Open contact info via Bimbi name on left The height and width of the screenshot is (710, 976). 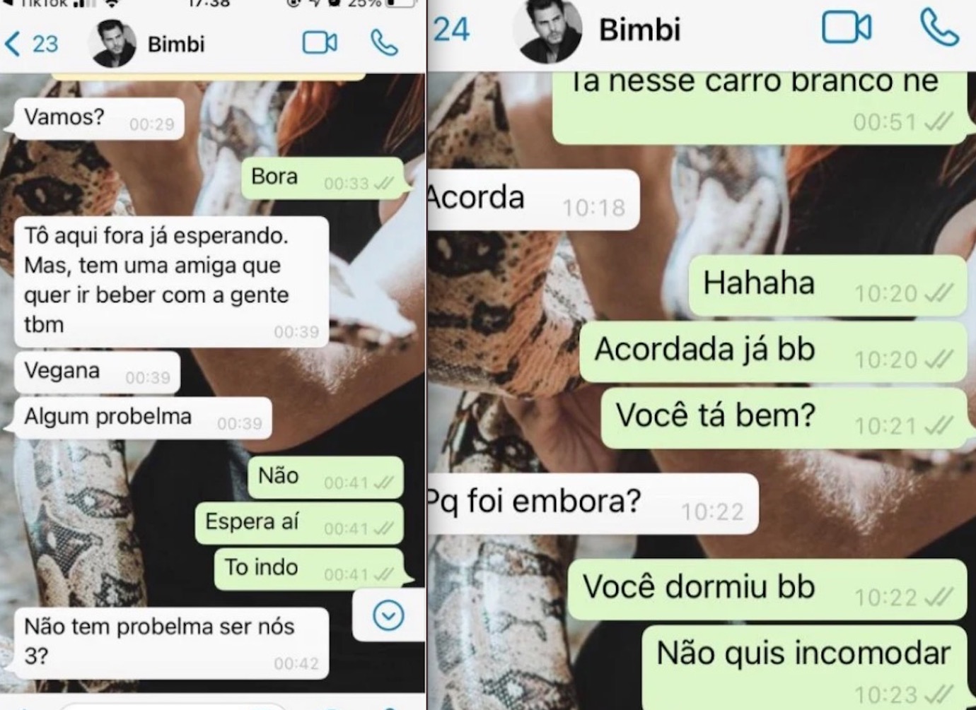pos(176,44)
